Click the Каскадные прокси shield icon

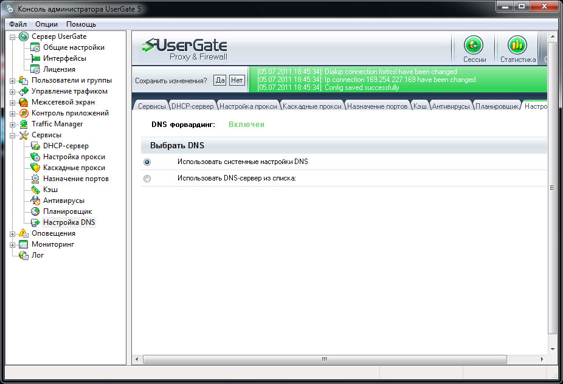(35, 168)
